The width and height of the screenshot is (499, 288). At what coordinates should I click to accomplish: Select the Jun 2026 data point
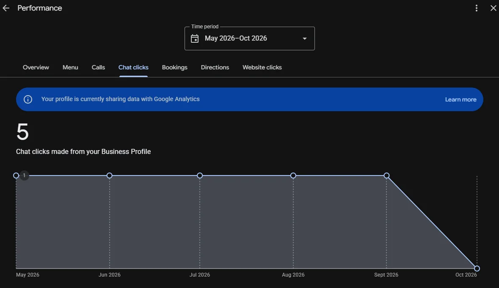pyautogui.click(x=110, y=176)
